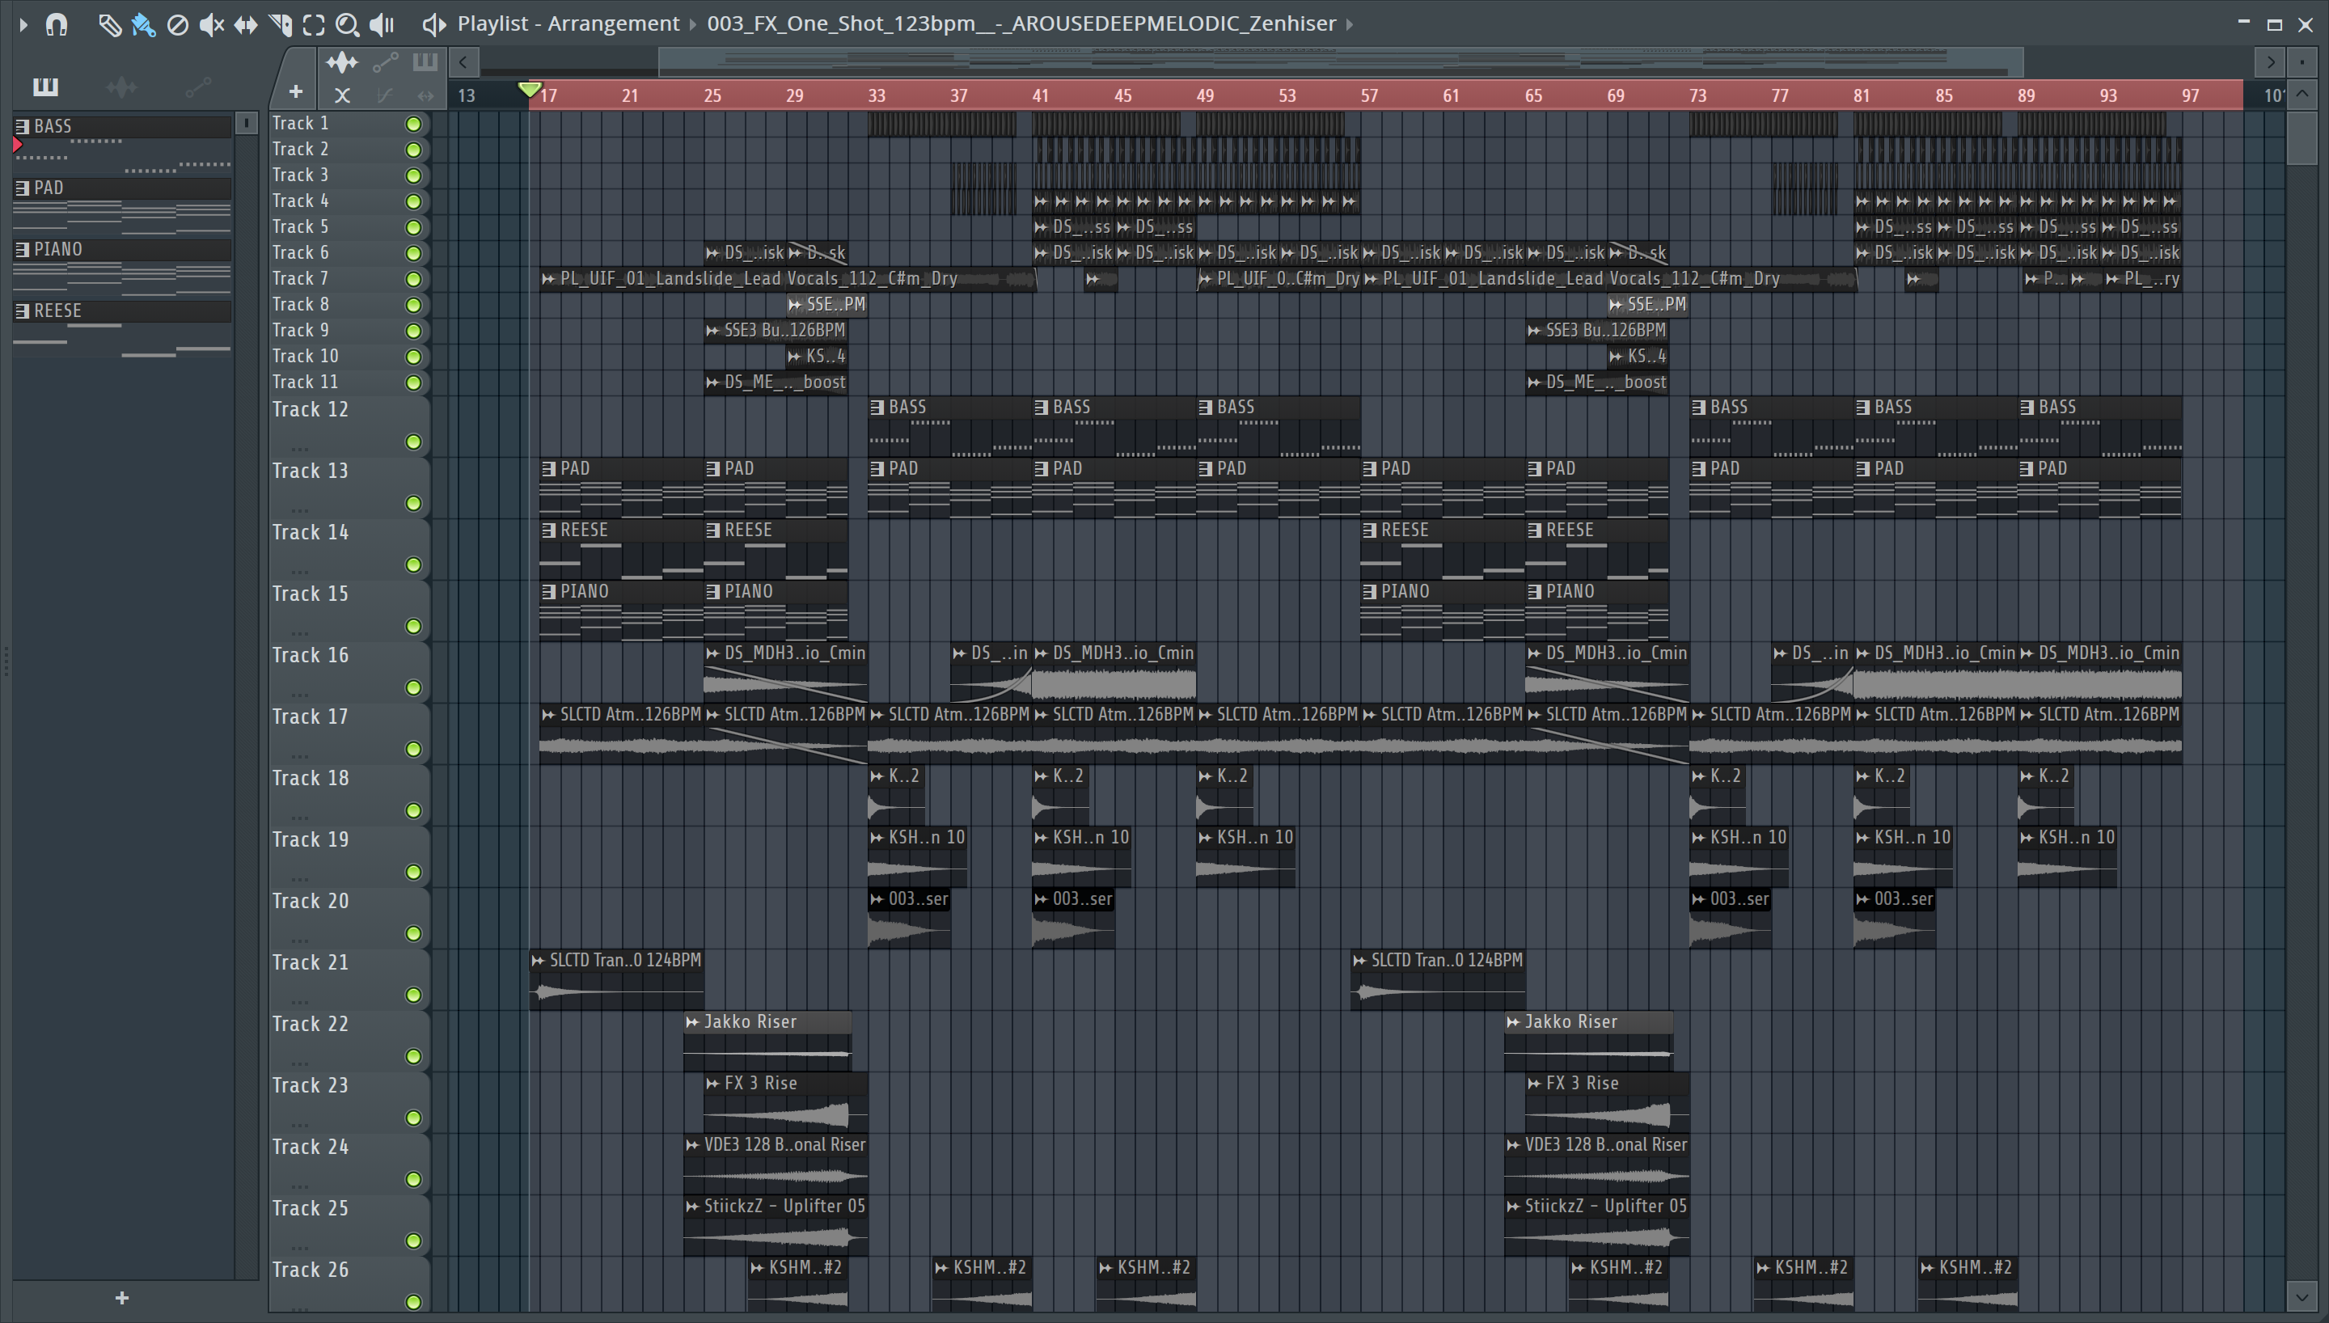Select the Track 24 header label
Screen dimensions: 2329x1323
coord(310,1147)
